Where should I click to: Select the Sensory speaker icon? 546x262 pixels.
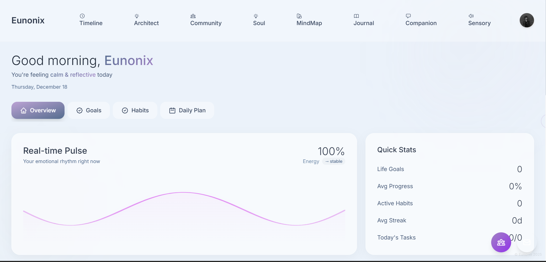click(472, 16)
